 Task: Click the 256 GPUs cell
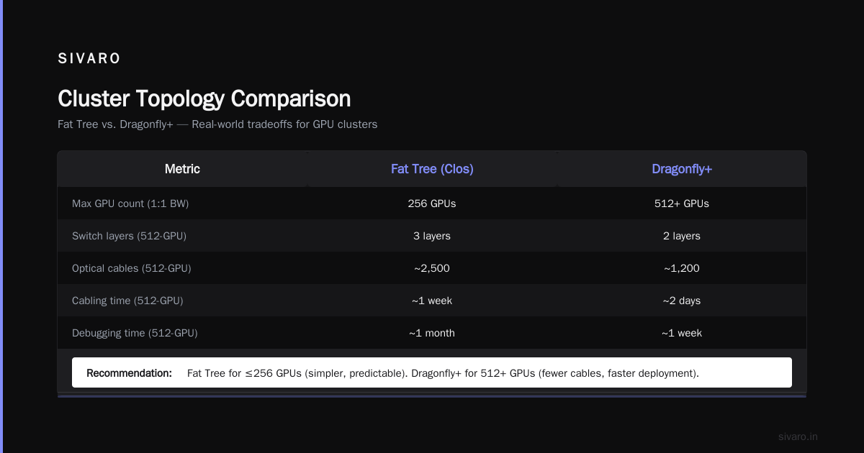pyautogui.click(x=432, y=203)
